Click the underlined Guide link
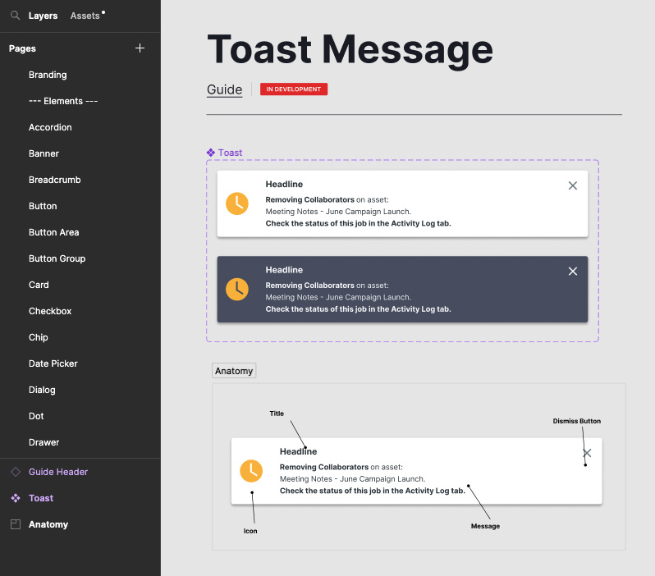 (x=225, y=89)
